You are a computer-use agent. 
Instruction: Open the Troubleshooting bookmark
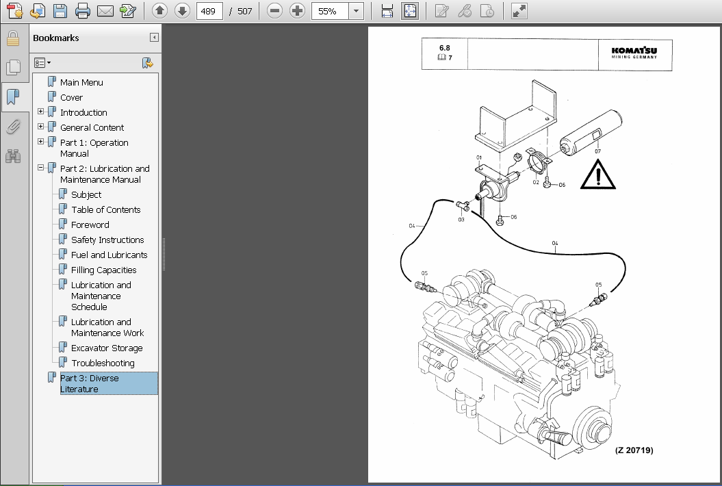pyautogui.click(x=103, y=363)
